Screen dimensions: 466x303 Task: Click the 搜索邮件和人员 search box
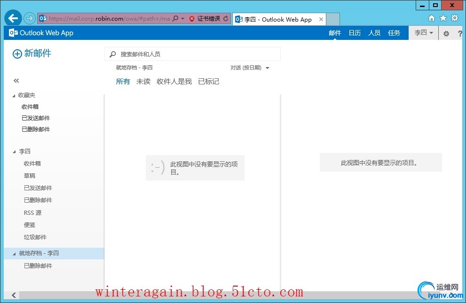pyautogui.click(x=192, y=54)
